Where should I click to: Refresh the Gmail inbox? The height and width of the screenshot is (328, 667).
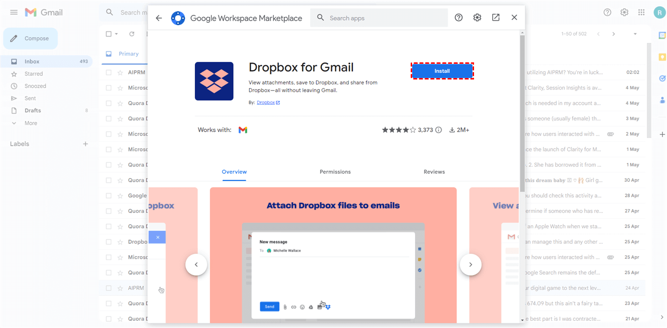click(132, 34)
